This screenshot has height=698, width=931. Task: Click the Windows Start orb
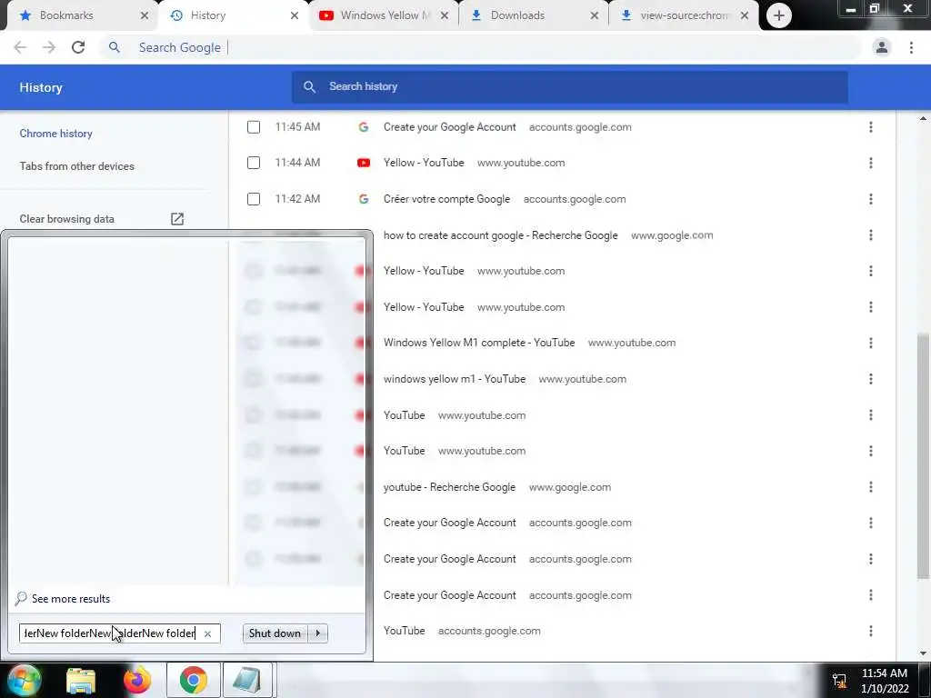tap(25, 680)
